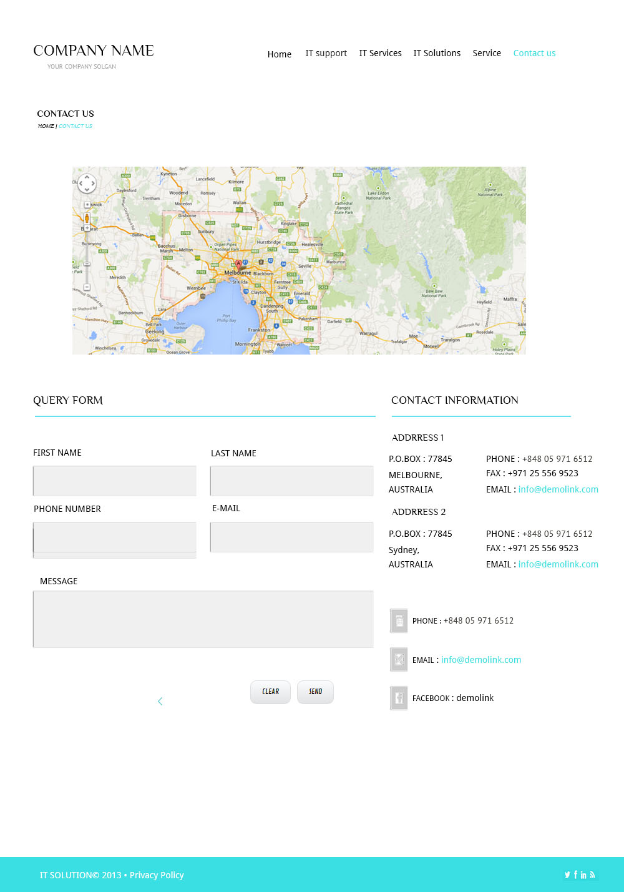The height and width of the screenshot is (892, 624).
Task: Open the IT Solutions menu item
Action: click(x=437, y=53)
